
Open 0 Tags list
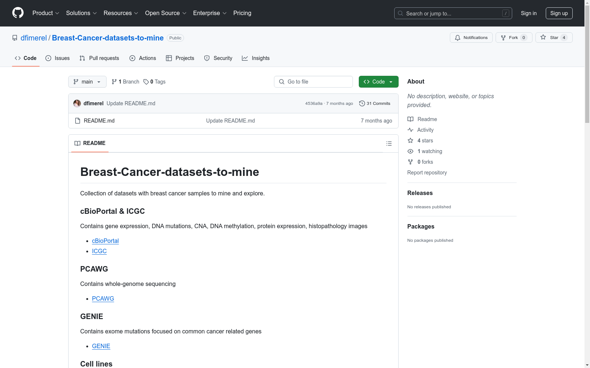click(155, 82)
